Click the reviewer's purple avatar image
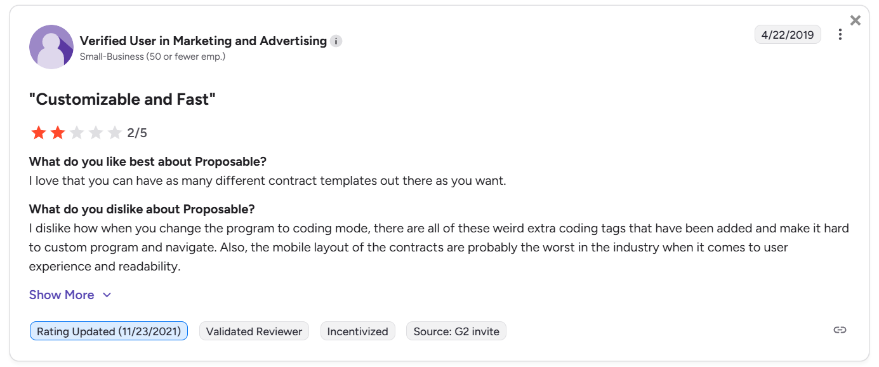The image size is (879, 367). point(51,47)
